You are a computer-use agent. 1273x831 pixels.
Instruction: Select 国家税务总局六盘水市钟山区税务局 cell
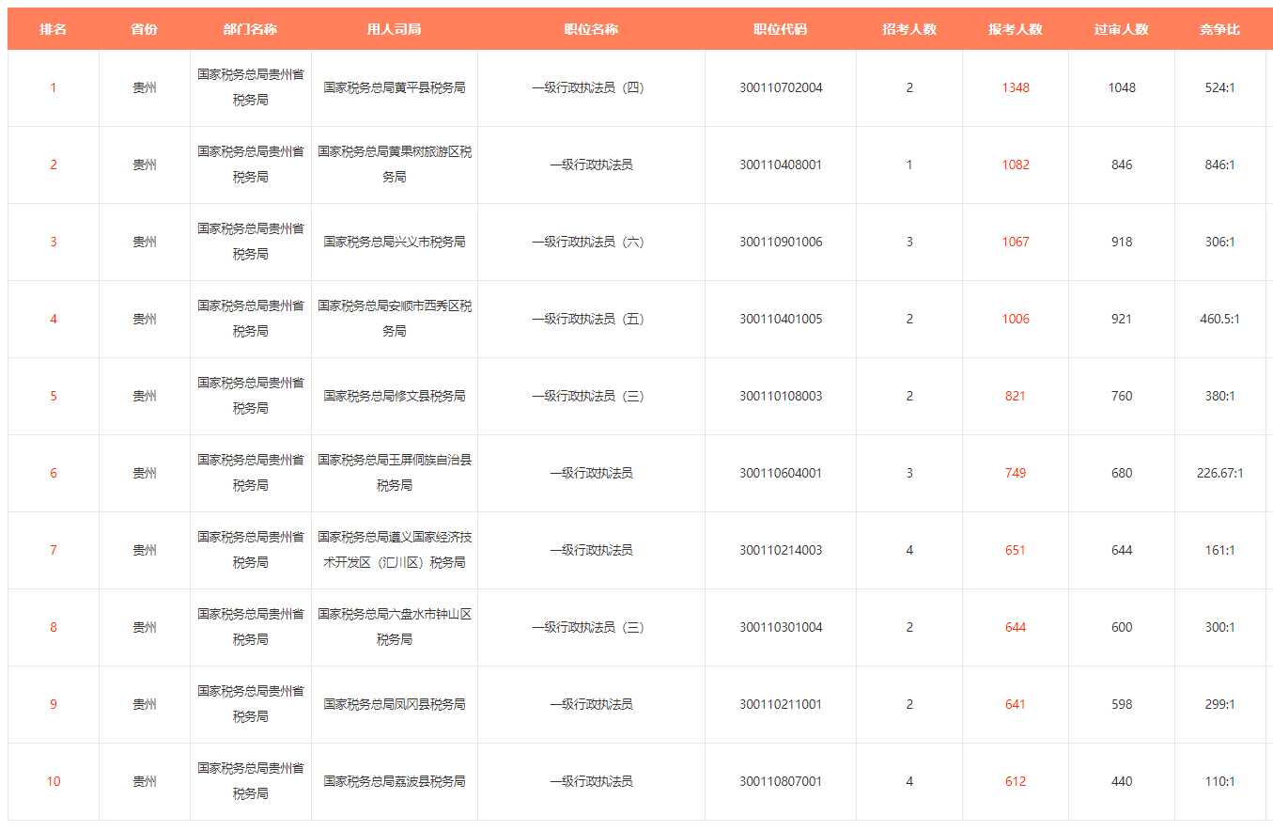[394, 627]
